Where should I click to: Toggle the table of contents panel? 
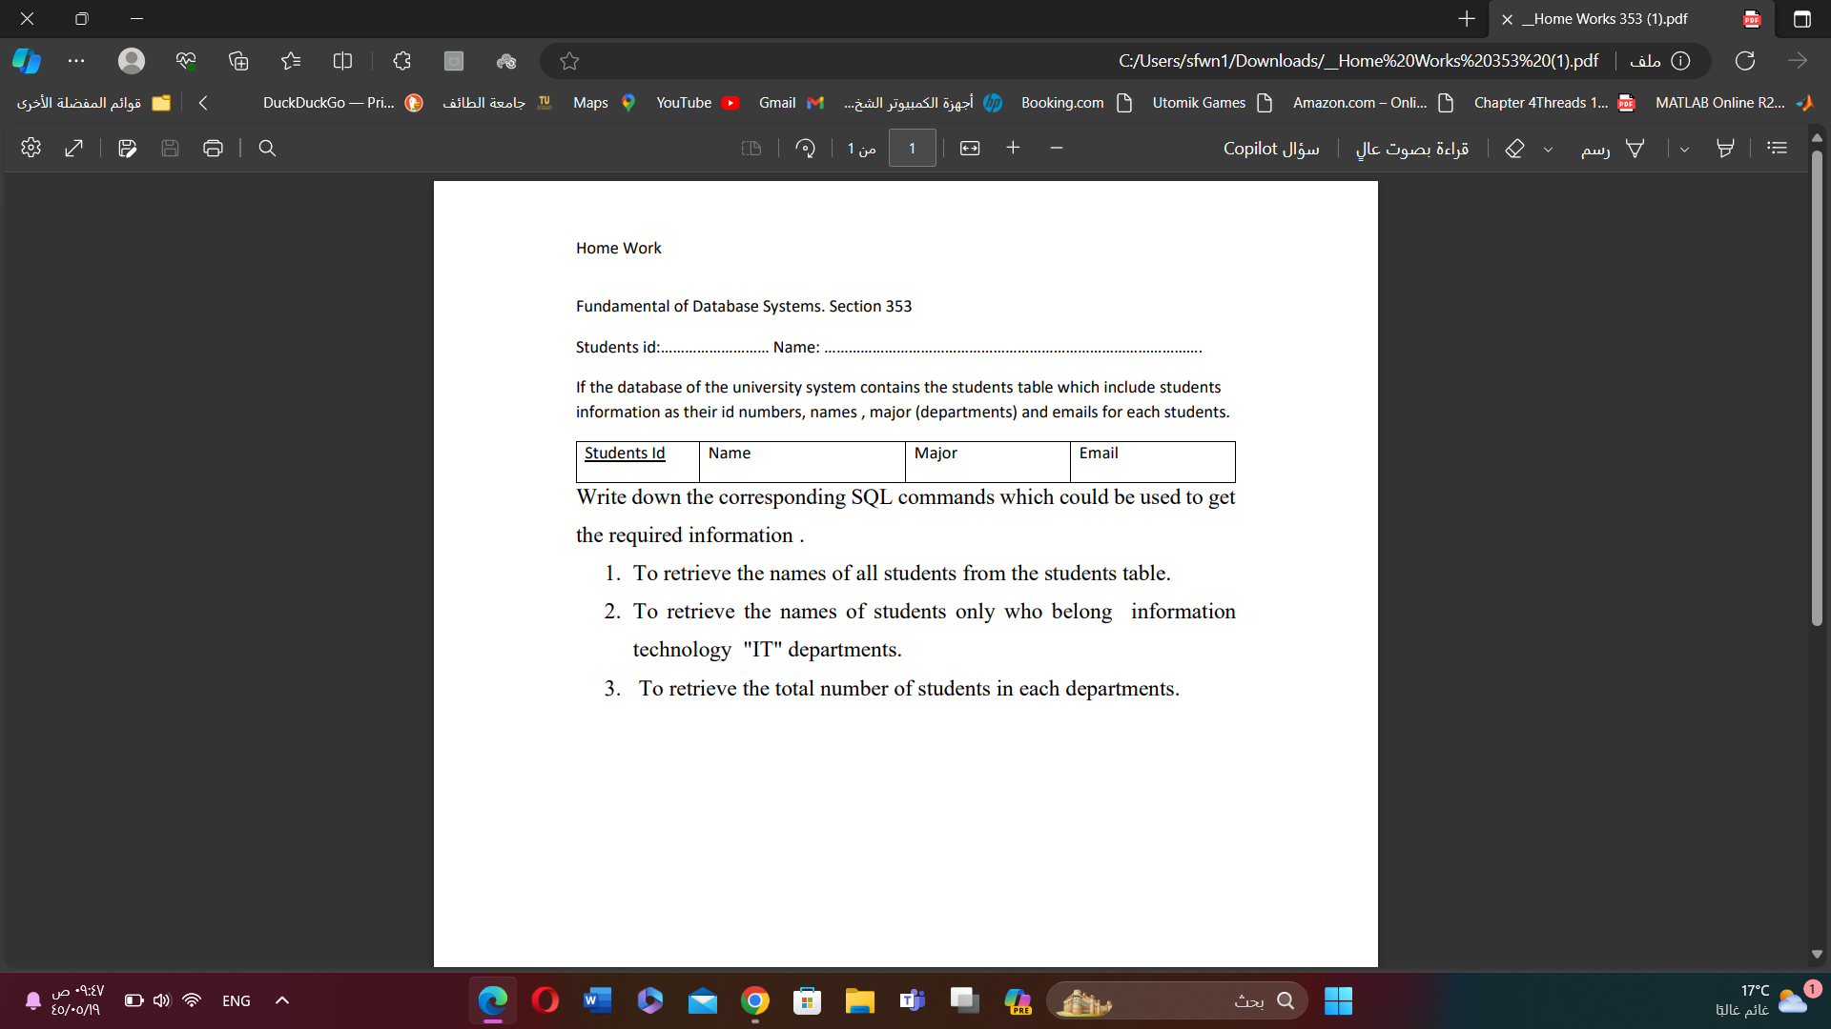coord(1777,148)
